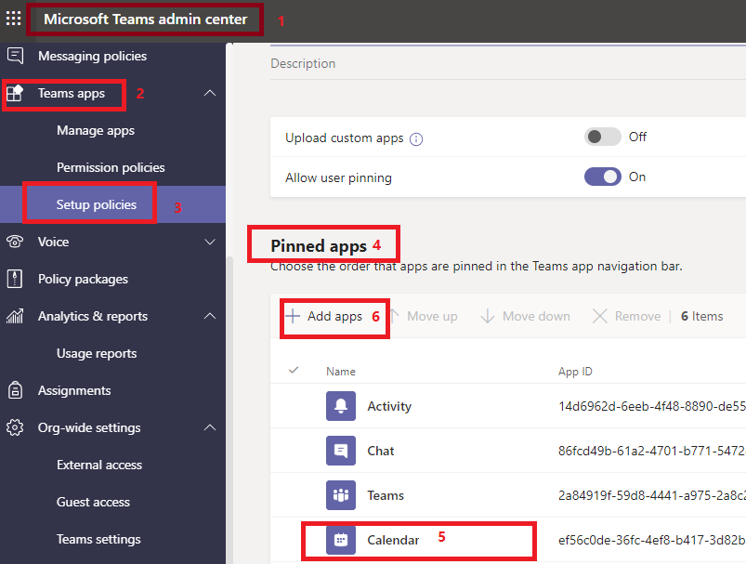The width and height of the screenshot is (746, 564).
Task: Open the app launcher waffle icon
Action: click(x=14, y=19)
